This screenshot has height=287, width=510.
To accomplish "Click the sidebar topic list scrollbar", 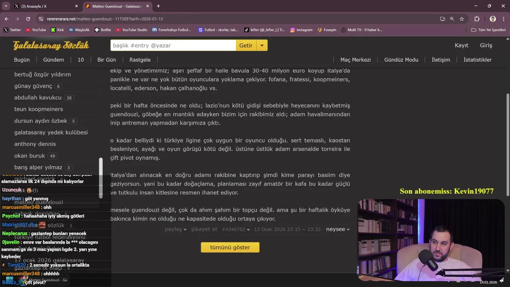I will pyautogui.click(x=101, y=177).
